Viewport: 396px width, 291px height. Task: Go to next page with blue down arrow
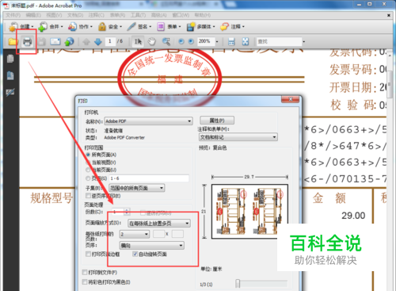click(x=98, y=41)
